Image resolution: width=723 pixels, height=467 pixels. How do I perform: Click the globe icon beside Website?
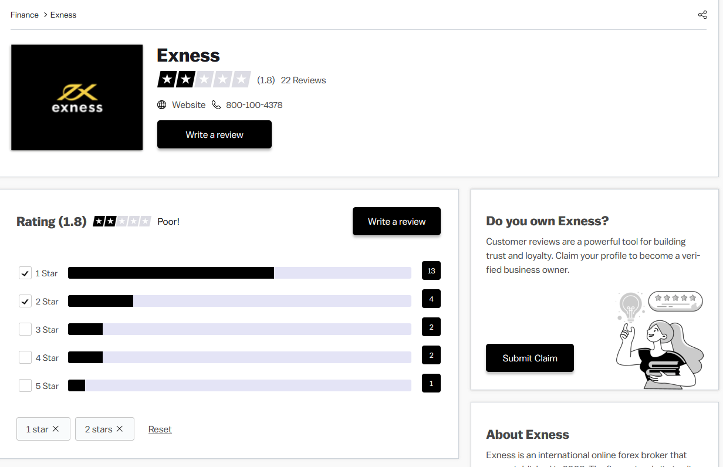[162, 105]
